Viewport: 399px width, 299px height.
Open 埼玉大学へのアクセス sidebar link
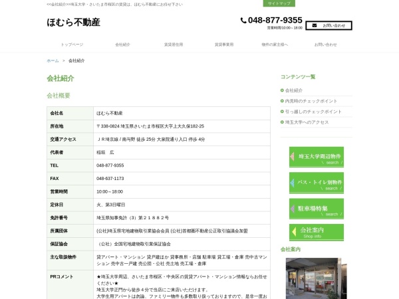click(x=307, y=122)
